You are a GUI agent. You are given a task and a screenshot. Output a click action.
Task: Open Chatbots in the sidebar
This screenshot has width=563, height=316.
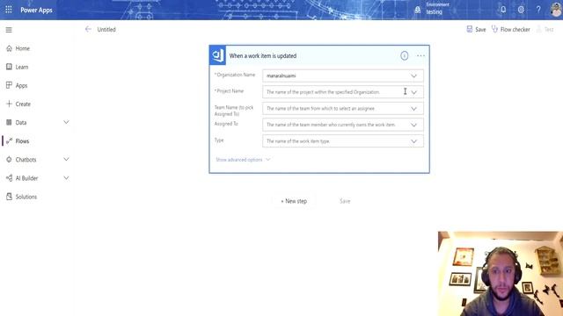pos(26,160)
